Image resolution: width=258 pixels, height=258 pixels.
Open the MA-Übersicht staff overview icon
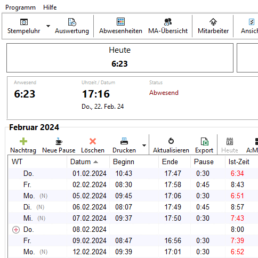(x=168, y=22)
